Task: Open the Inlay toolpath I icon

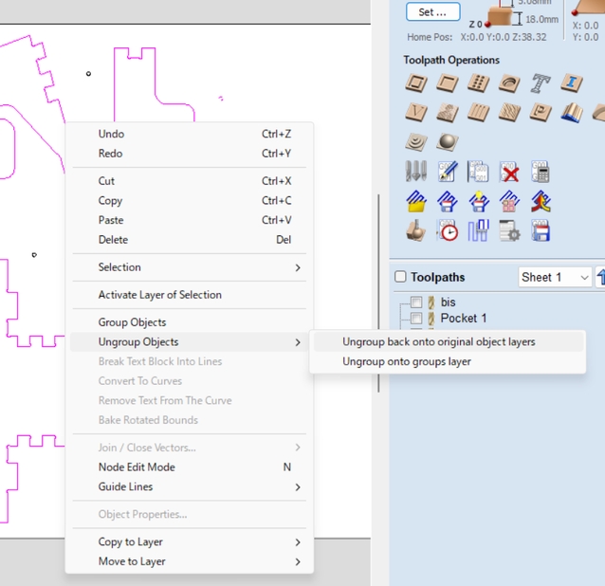Action: [x=572, y=82]
